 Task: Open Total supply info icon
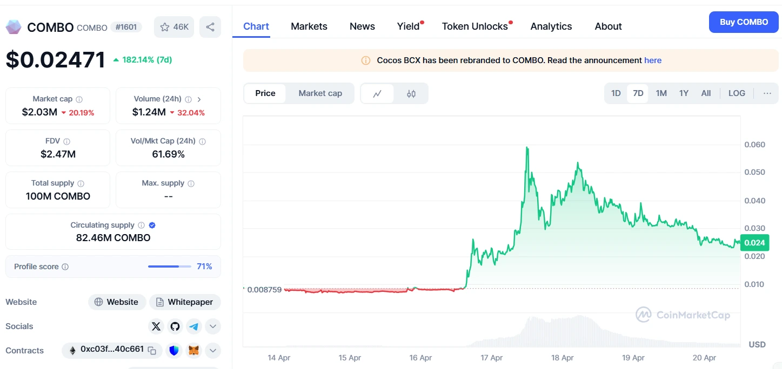point(81,183)
